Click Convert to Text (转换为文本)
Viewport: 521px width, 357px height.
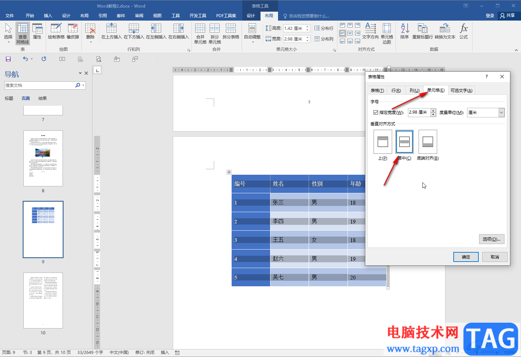click(445, 31)
